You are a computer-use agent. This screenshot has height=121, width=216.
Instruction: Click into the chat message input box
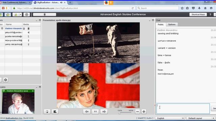(183, 109)
